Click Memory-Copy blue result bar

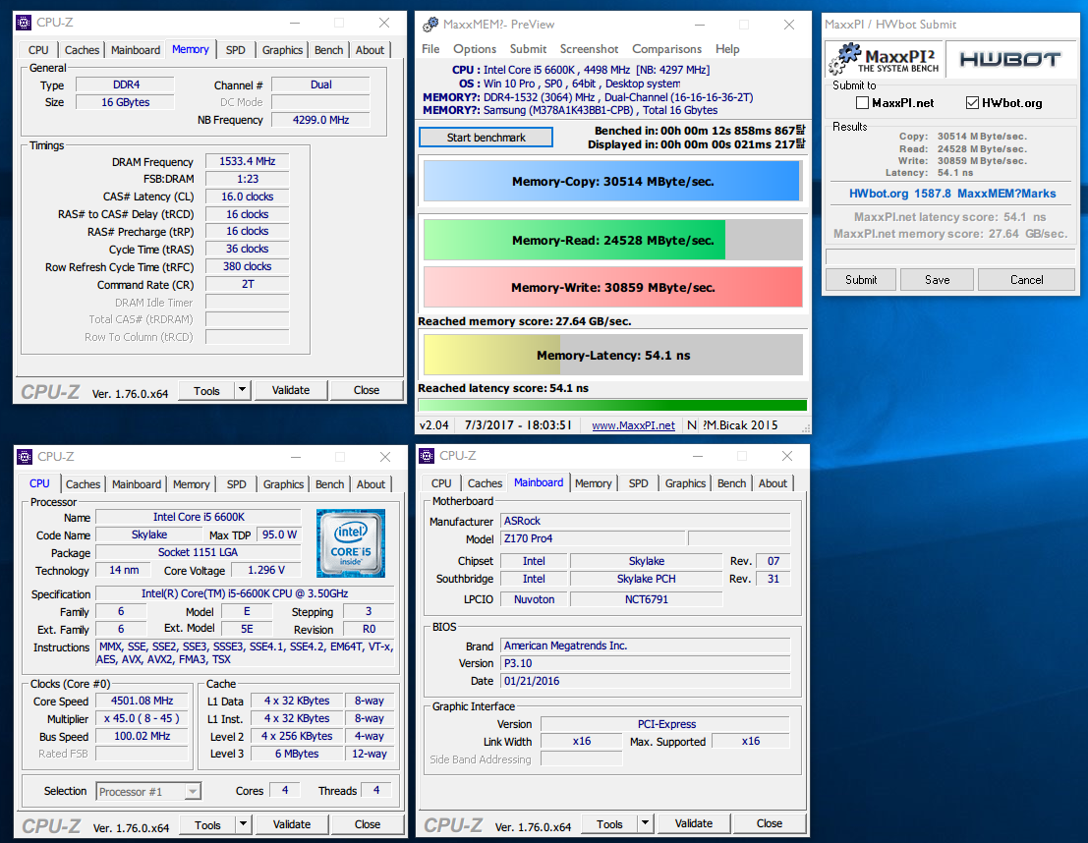(x=612, y=181)
